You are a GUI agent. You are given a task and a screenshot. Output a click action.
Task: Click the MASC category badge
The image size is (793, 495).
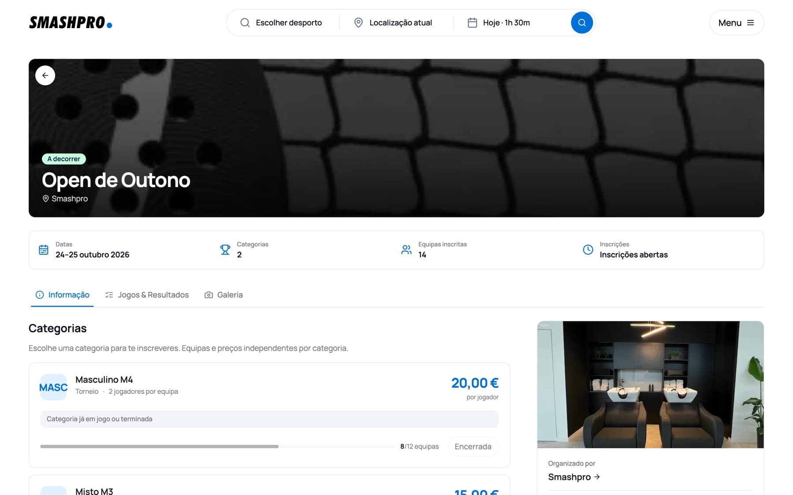(x=53, y=387)
